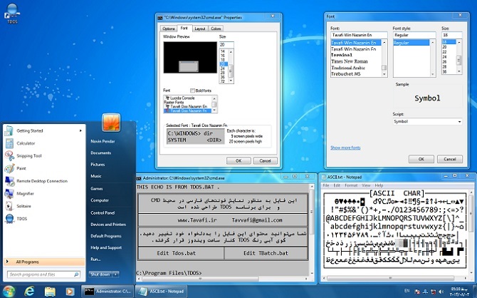Click scroll down arrow of Font dialog Size list
This screenshot has width=477, height=298.
(459, 72)
